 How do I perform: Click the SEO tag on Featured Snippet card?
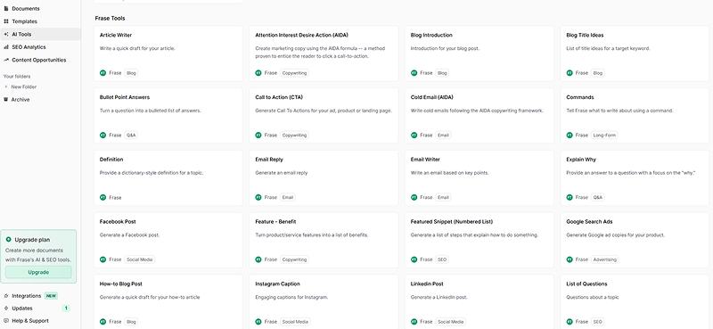(442, 259)
